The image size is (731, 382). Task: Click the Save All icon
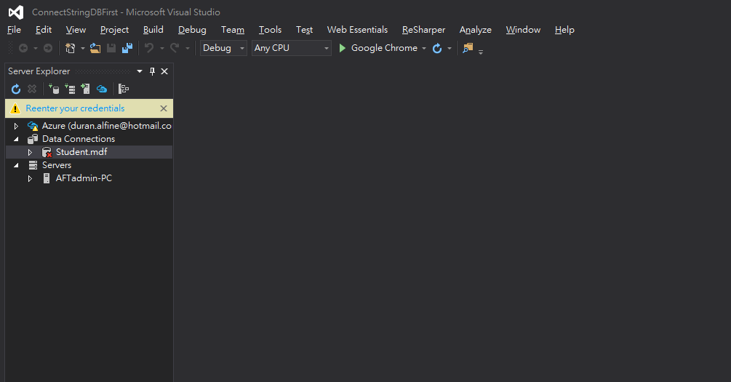pyautogui.click(x=127, y=48)
